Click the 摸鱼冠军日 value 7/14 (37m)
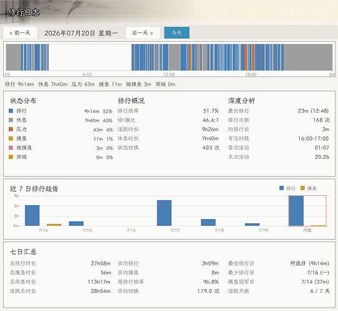Viewport: 338px width, 311px height. [316, 282]
